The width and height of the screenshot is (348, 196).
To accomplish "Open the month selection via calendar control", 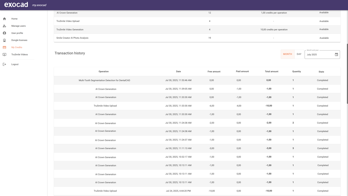I will [x=336, y=54].
